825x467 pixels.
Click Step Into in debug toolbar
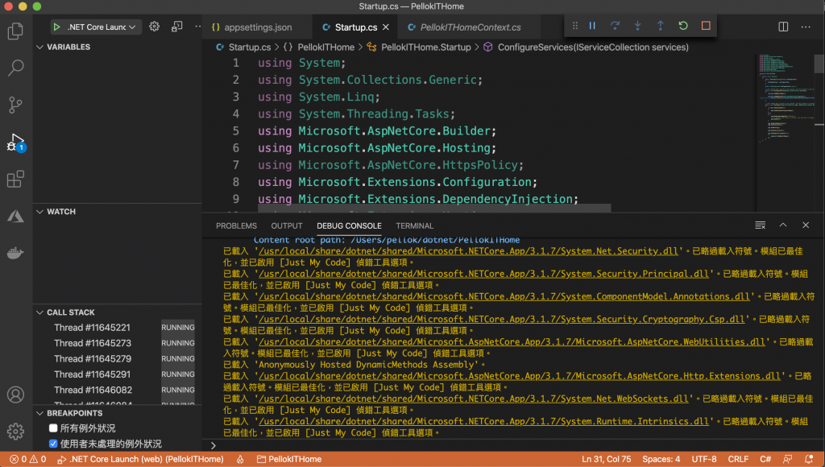637,26
